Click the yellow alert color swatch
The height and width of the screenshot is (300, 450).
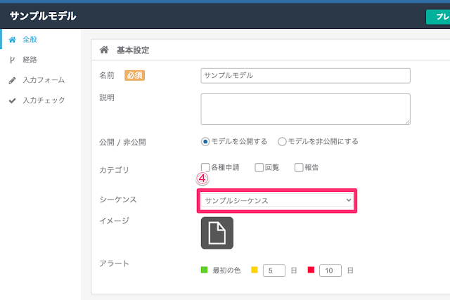(255, 270)
